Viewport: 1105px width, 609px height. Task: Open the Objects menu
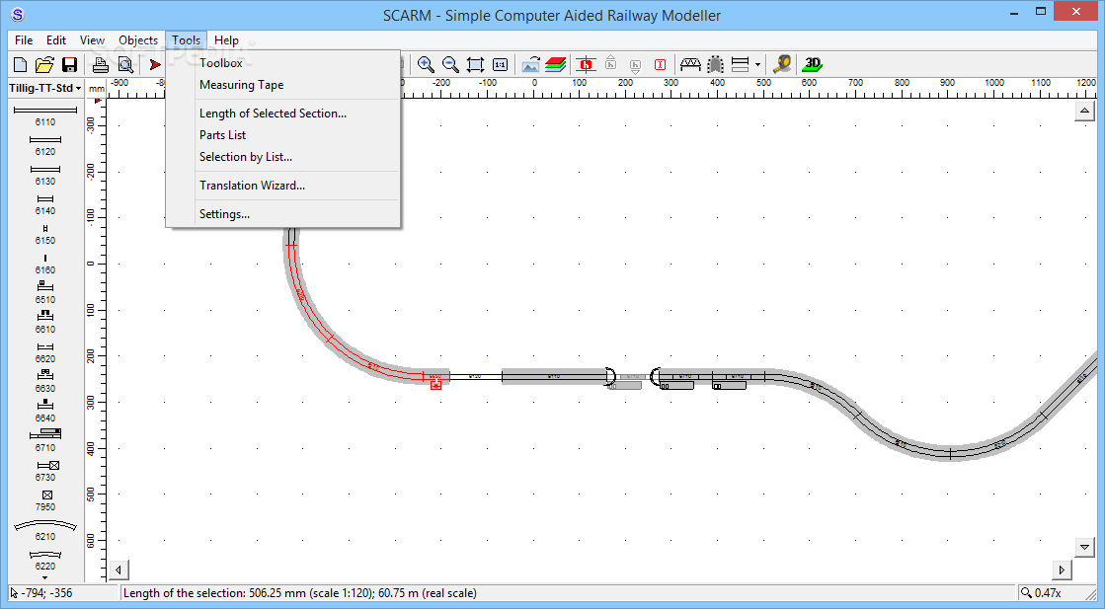click(x=138, y=40)
